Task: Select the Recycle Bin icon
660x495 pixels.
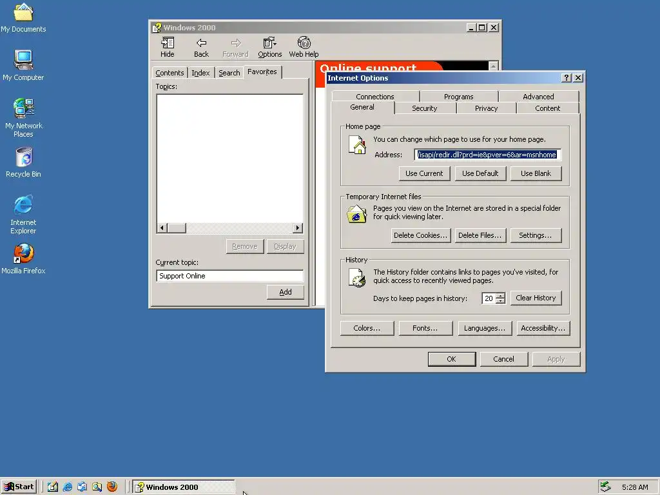Action: [x=24, y=162]
